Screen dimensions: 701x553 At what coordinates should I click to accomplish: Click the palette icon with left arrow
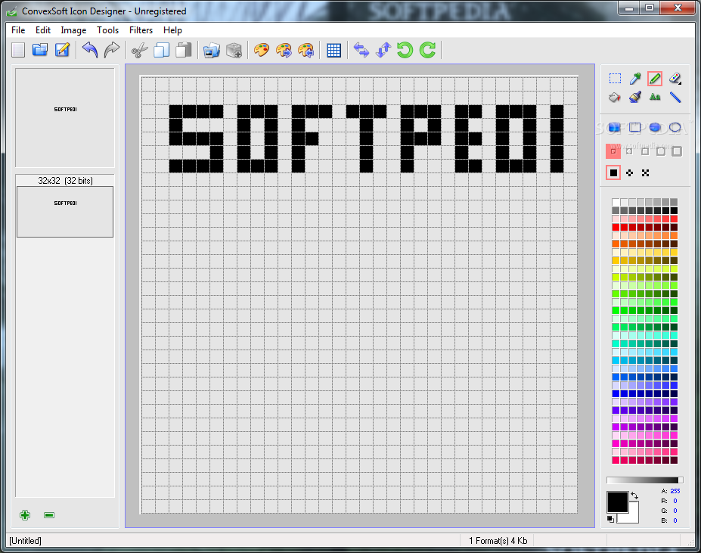(306, 50)
